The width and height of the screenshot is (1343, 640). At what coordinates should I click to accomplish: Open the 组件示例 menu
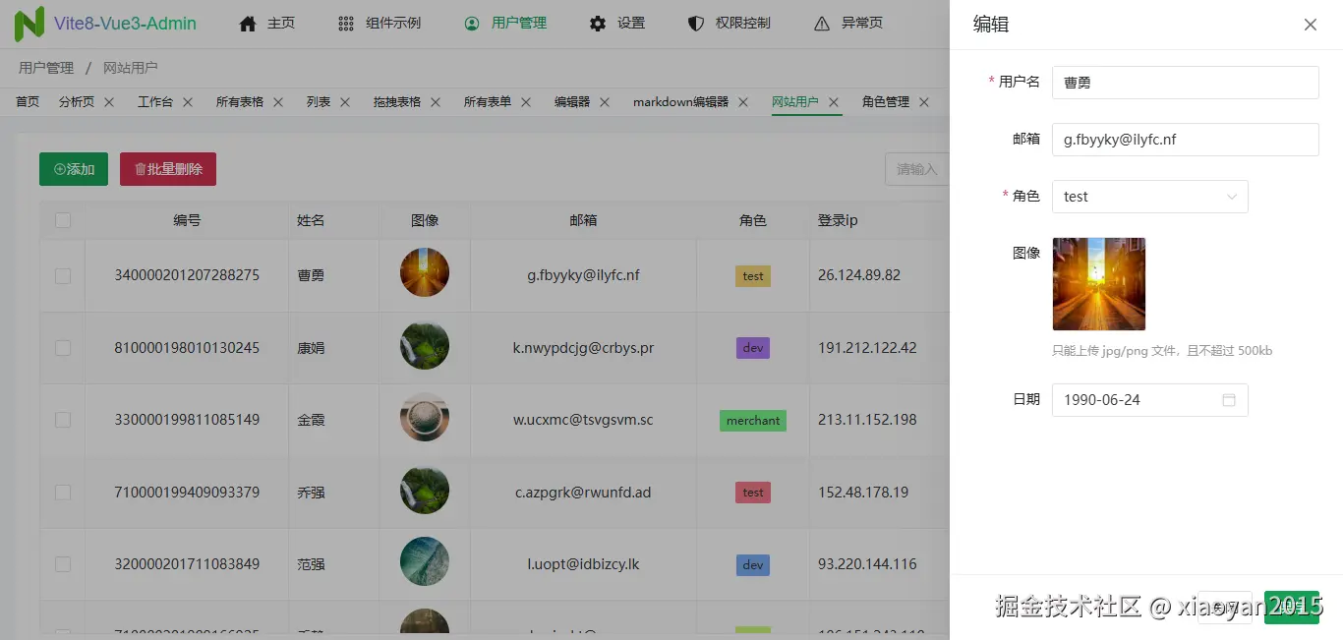(x=379, y=24)
